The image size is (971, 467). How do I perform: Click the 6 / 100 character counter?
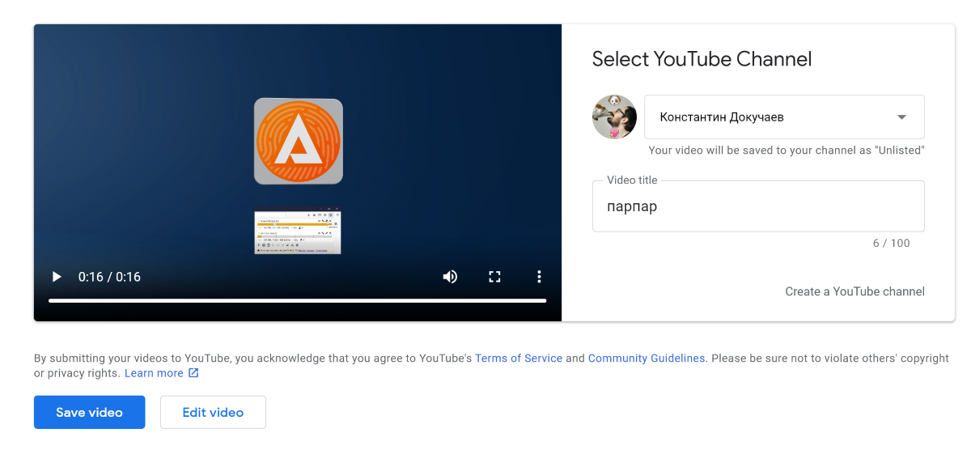click(x=891, y=243)
